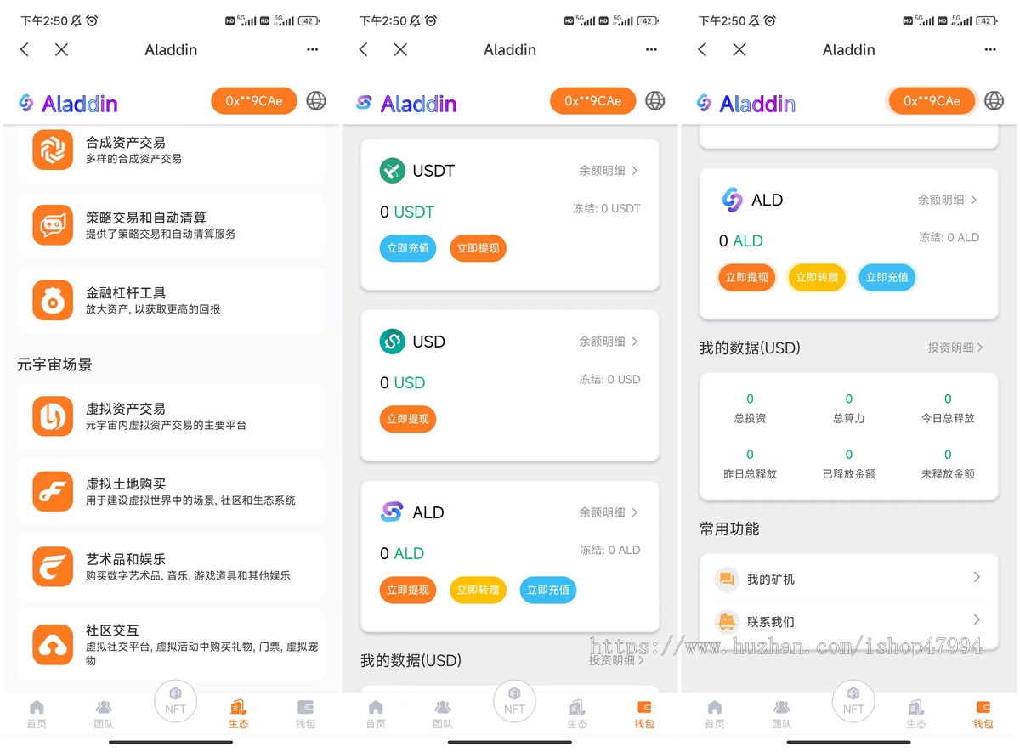Click USD 立即提现 button in middle screen

pos(408,419)
